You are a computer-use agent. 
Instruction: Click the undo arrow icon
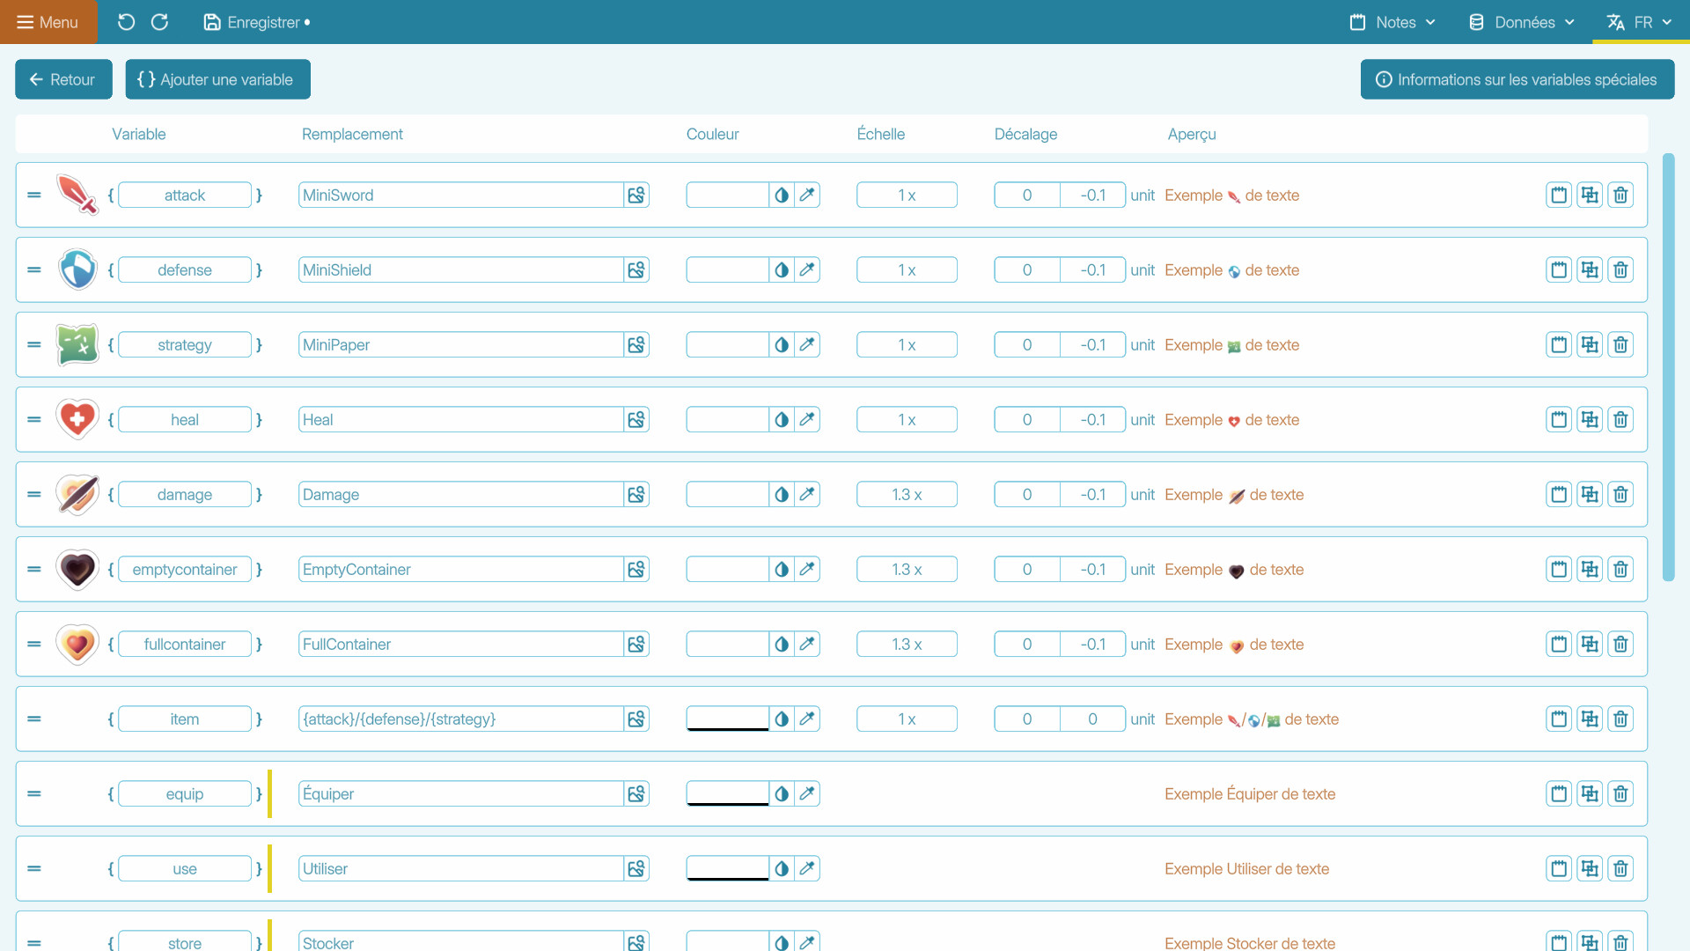tap(126, 22)
